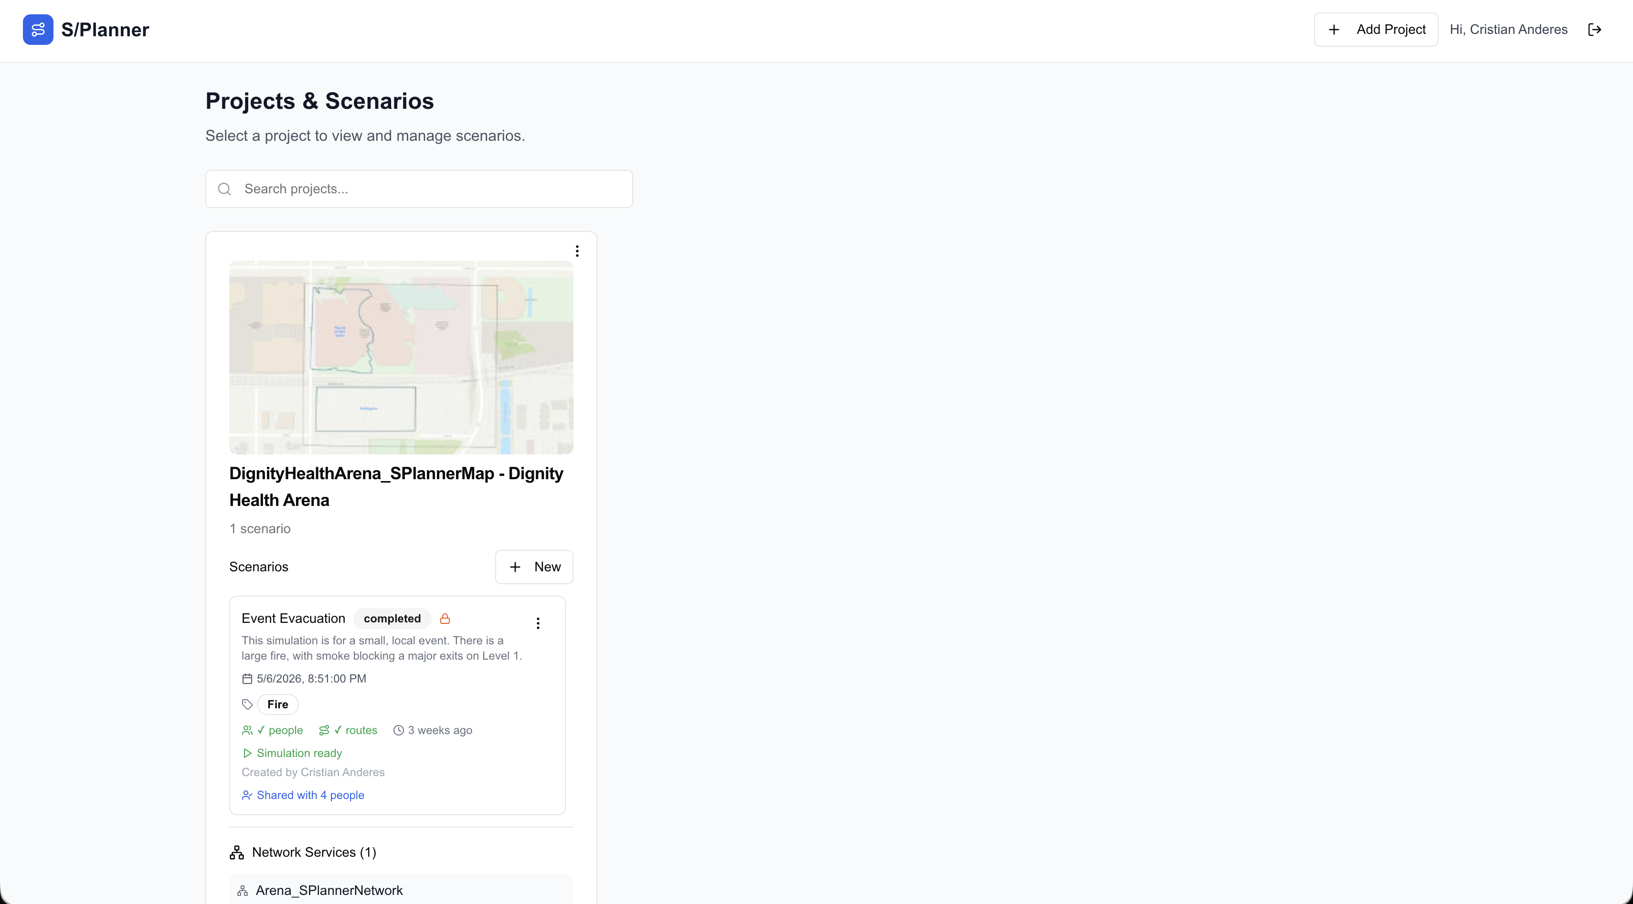
Task: Click the clock icon beside 3 weeks ago
Action: (x=399, y=730)
